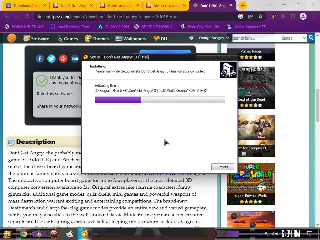Expand Chrome tab search chevron
Screen dimensions: 320x240
270,4
